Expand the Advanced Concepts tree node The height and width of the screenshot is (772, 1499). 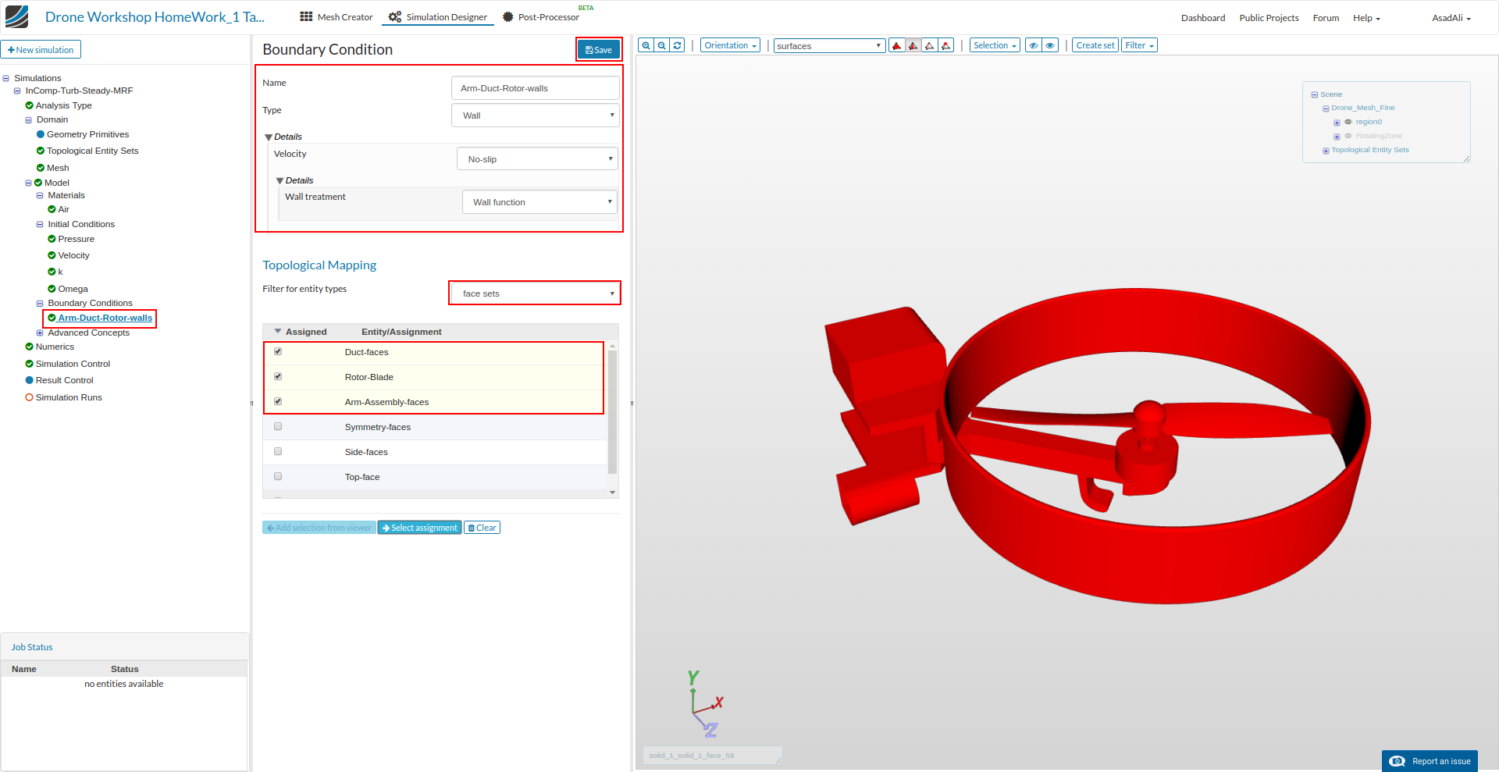40,333
